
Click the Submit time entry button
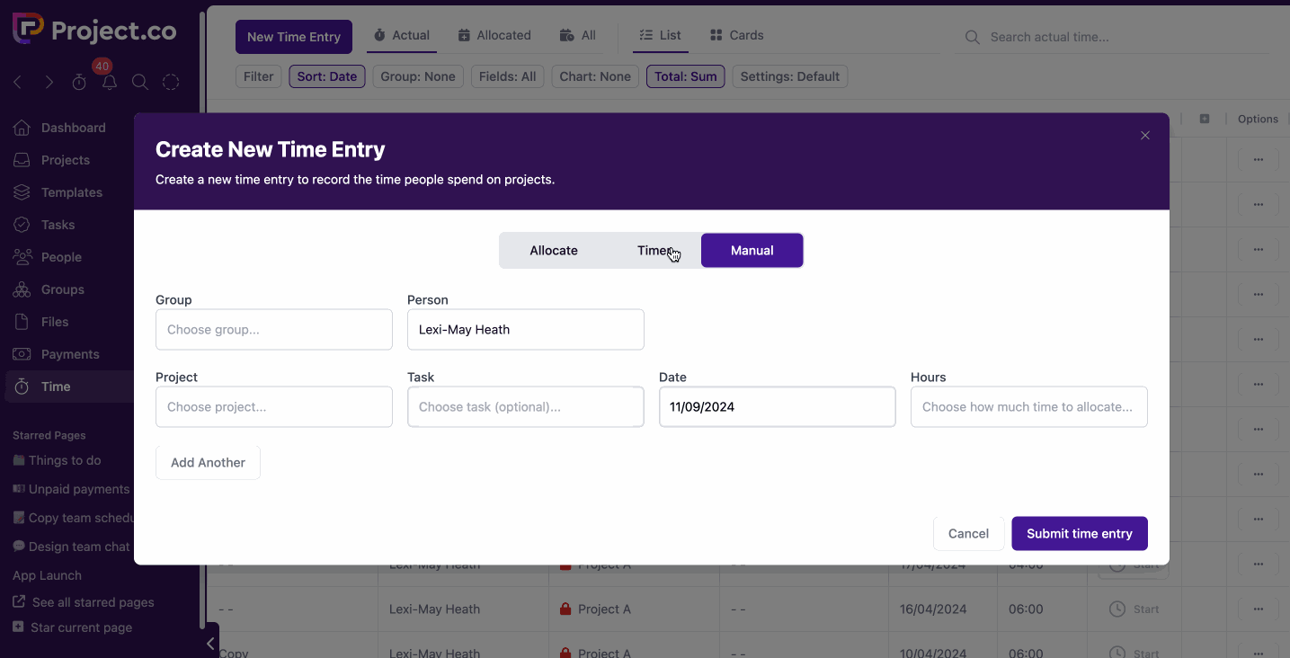pos(1079,533)
